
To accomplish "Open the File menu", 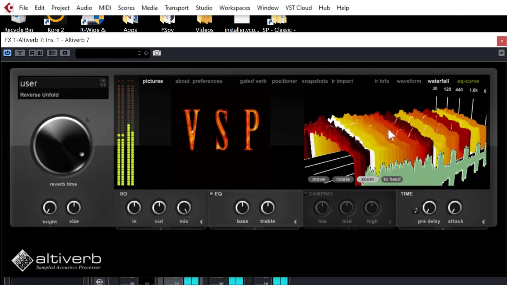I will tap(23, 8).
